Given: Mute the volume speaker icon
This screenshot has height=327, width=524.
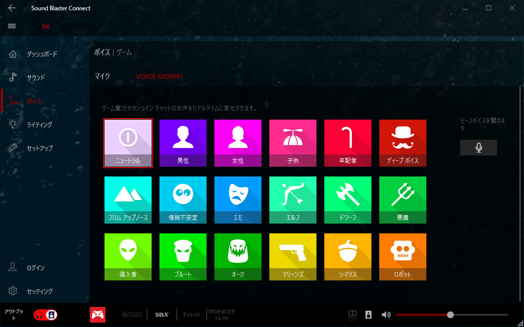Looking at the screenshot, I should coord(386,315).
